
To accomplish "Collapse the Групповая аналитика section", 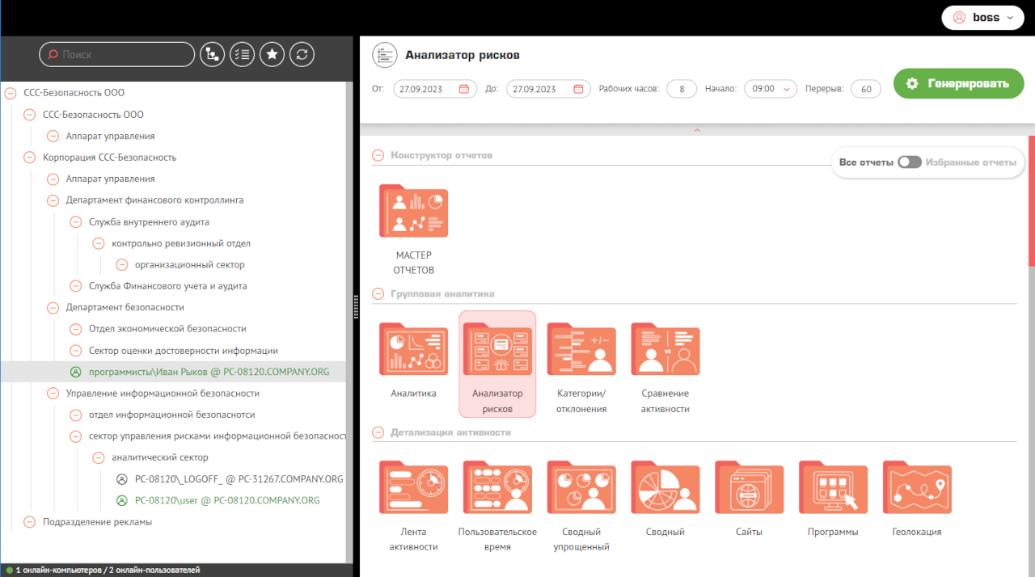I will pos(378,294).
